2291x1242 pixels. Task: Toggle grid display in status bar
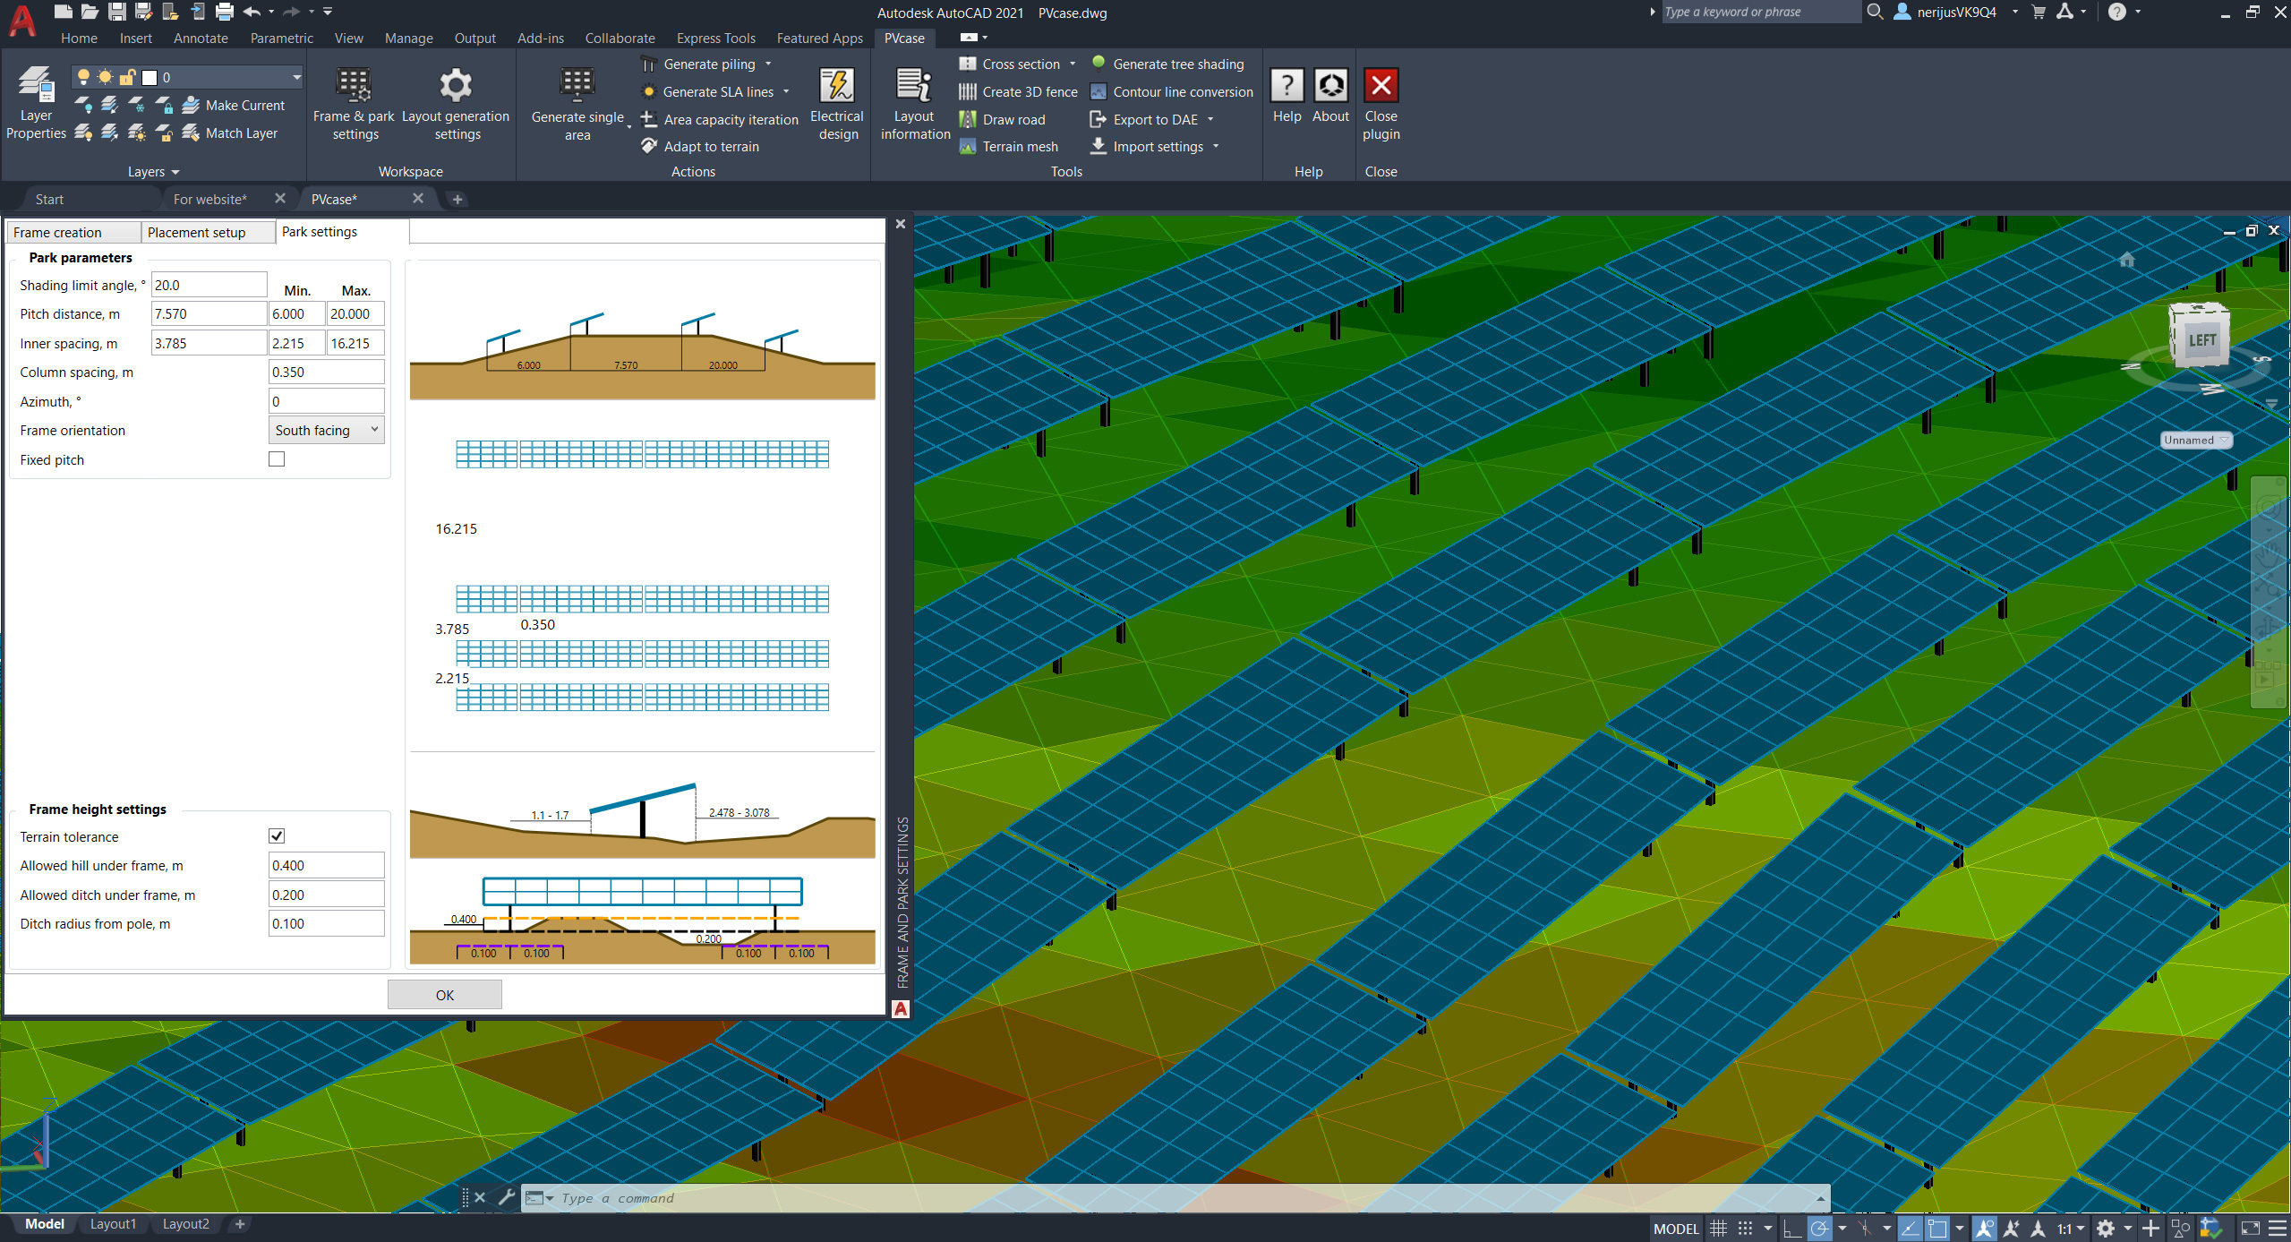point(1718,1229)
